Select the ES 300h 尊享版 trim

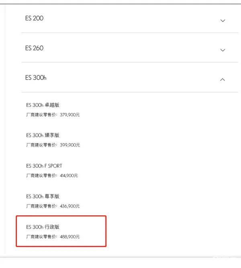point(43,196)
